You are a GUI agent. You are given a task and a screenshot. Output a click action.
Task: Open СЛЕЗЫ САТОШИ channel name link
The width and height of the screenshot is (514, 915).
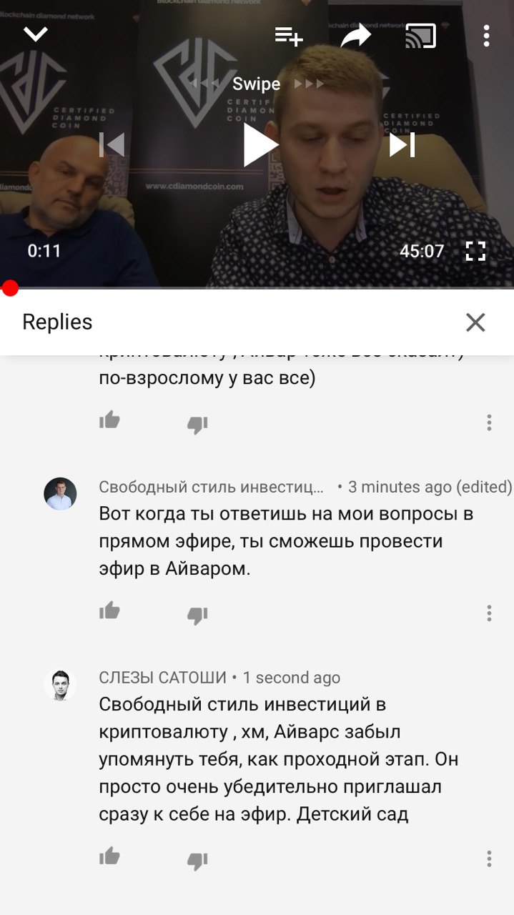(x=162, y=678)
